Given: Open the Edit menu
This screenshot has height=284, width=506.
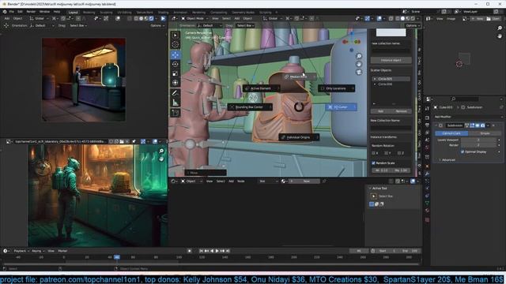Looking at the screenshot, I should pyautogui.click(x=20, y=12).
